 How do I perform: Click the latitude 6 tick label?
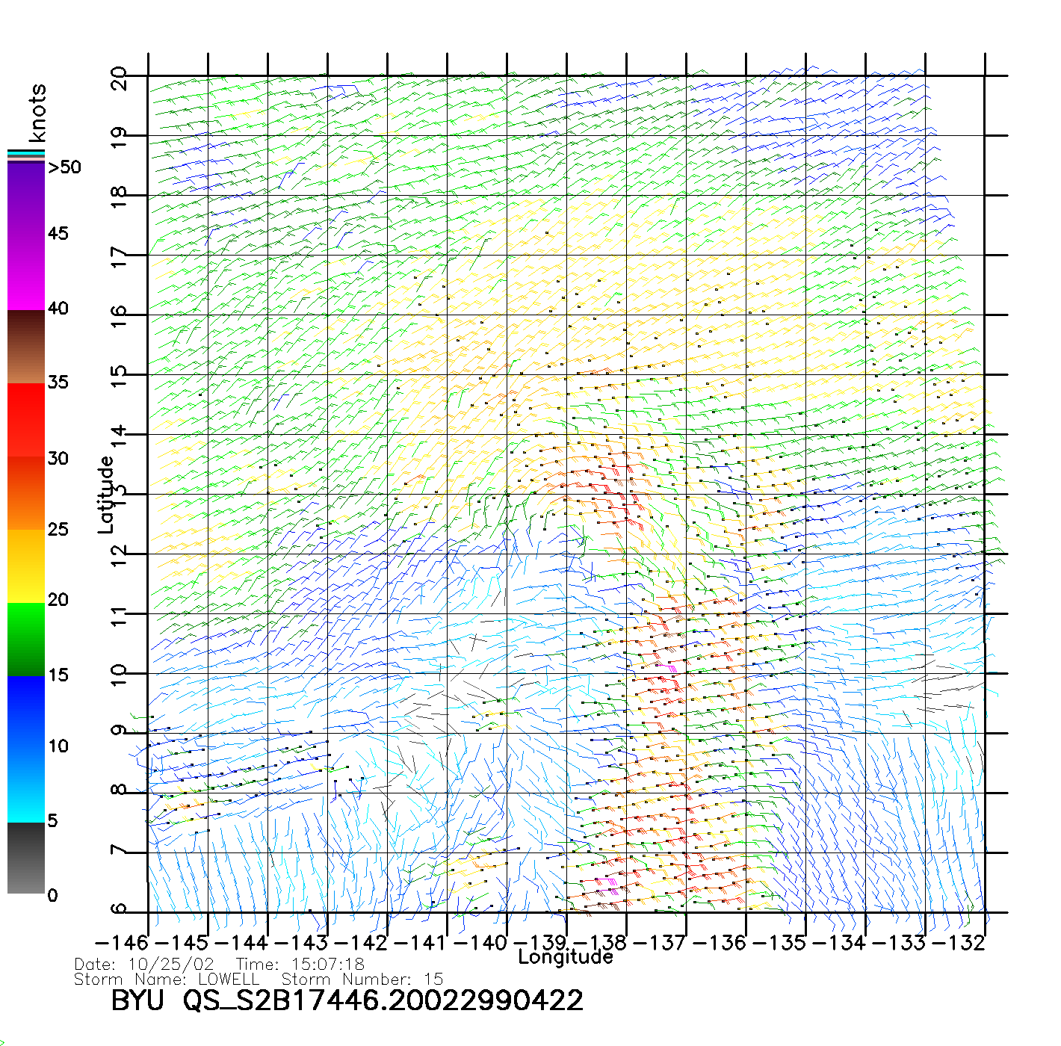pyautogui.click(x=119, y=909)
